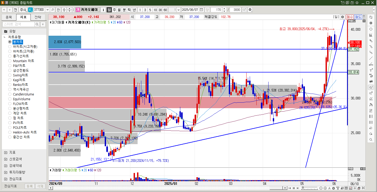Select 봉차트 radio button
377x192 pixels.
tap(10, 42)
